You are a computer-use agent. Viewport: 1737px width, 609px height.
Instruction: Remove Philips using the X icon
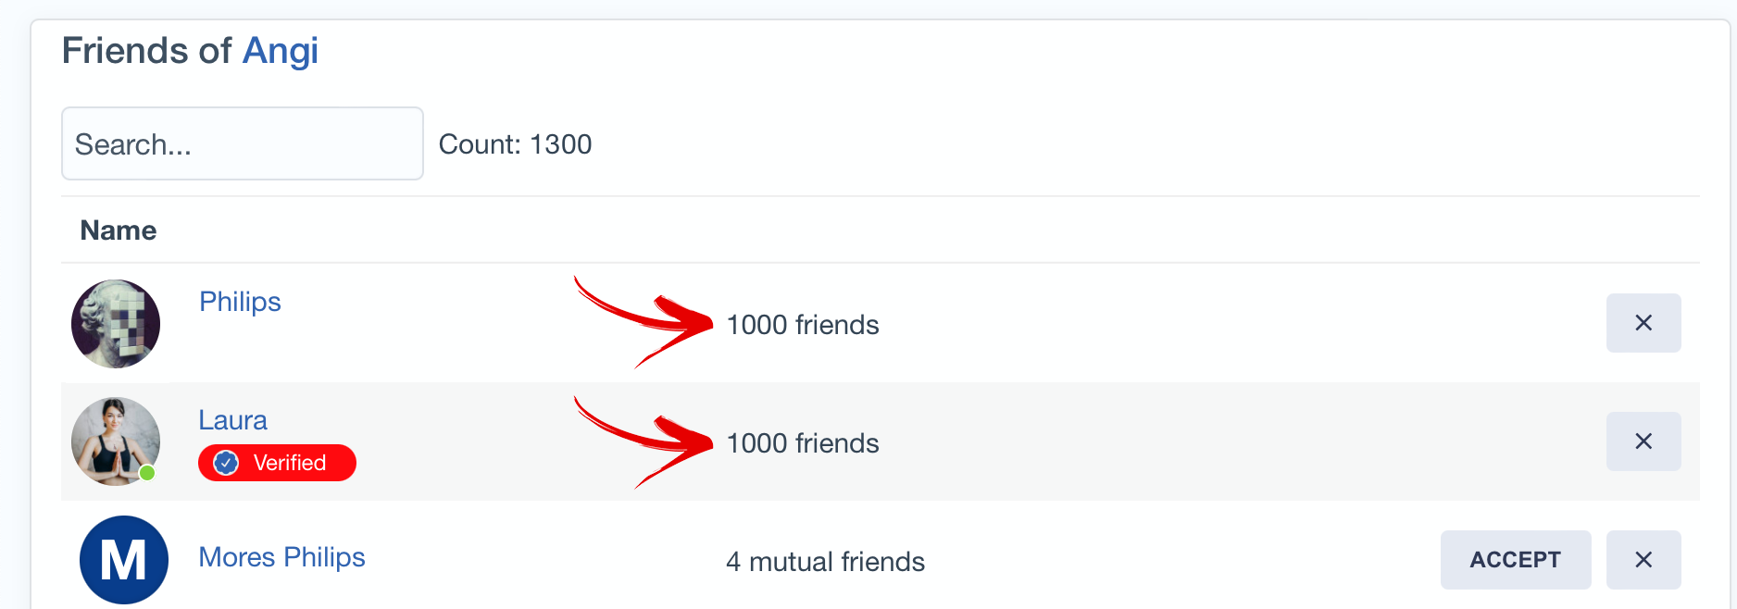[x=1643, y=323]
